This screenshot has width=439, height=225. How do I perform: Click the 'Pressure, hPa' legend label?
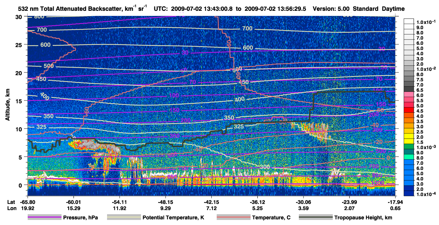[x=80, y=218]
